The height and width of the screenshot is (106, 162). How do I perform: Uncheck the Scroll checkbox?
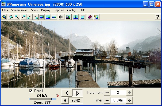coord(31,91)
